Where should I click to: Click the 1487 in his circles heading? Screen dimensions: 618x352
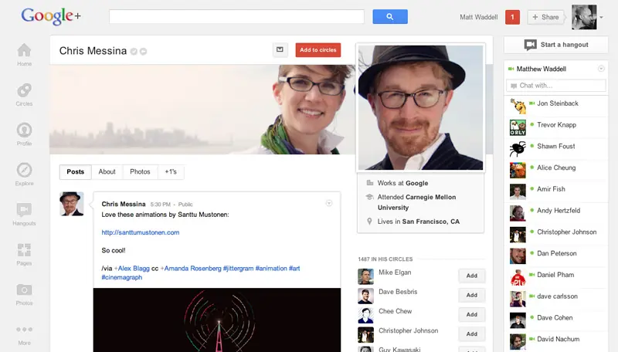(385, 259)
